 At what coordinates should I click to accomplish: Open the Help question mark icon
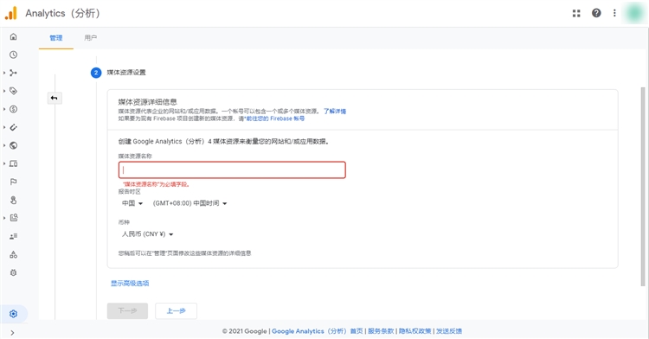[596, 13]
